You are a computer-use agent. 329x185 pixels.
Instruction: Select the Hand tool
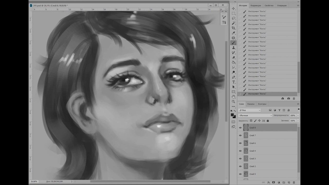(x=233, y=97)
